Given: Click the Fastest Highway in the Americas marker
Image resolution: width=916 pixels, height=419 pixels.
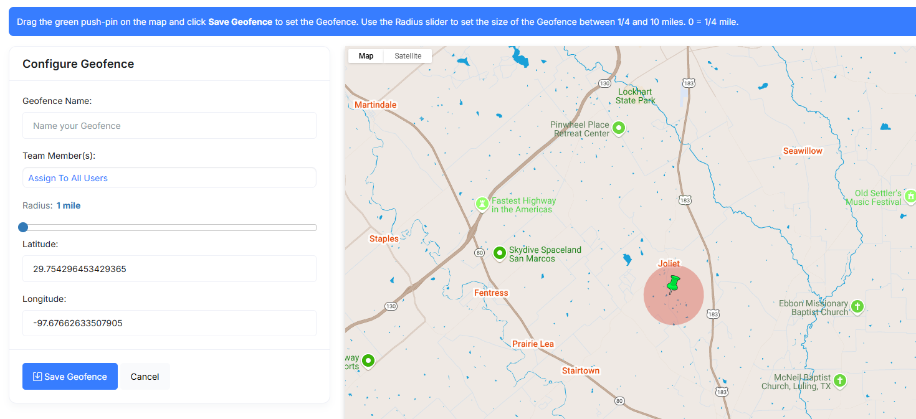Looking at the screenshot, I should tap(482, 204).
